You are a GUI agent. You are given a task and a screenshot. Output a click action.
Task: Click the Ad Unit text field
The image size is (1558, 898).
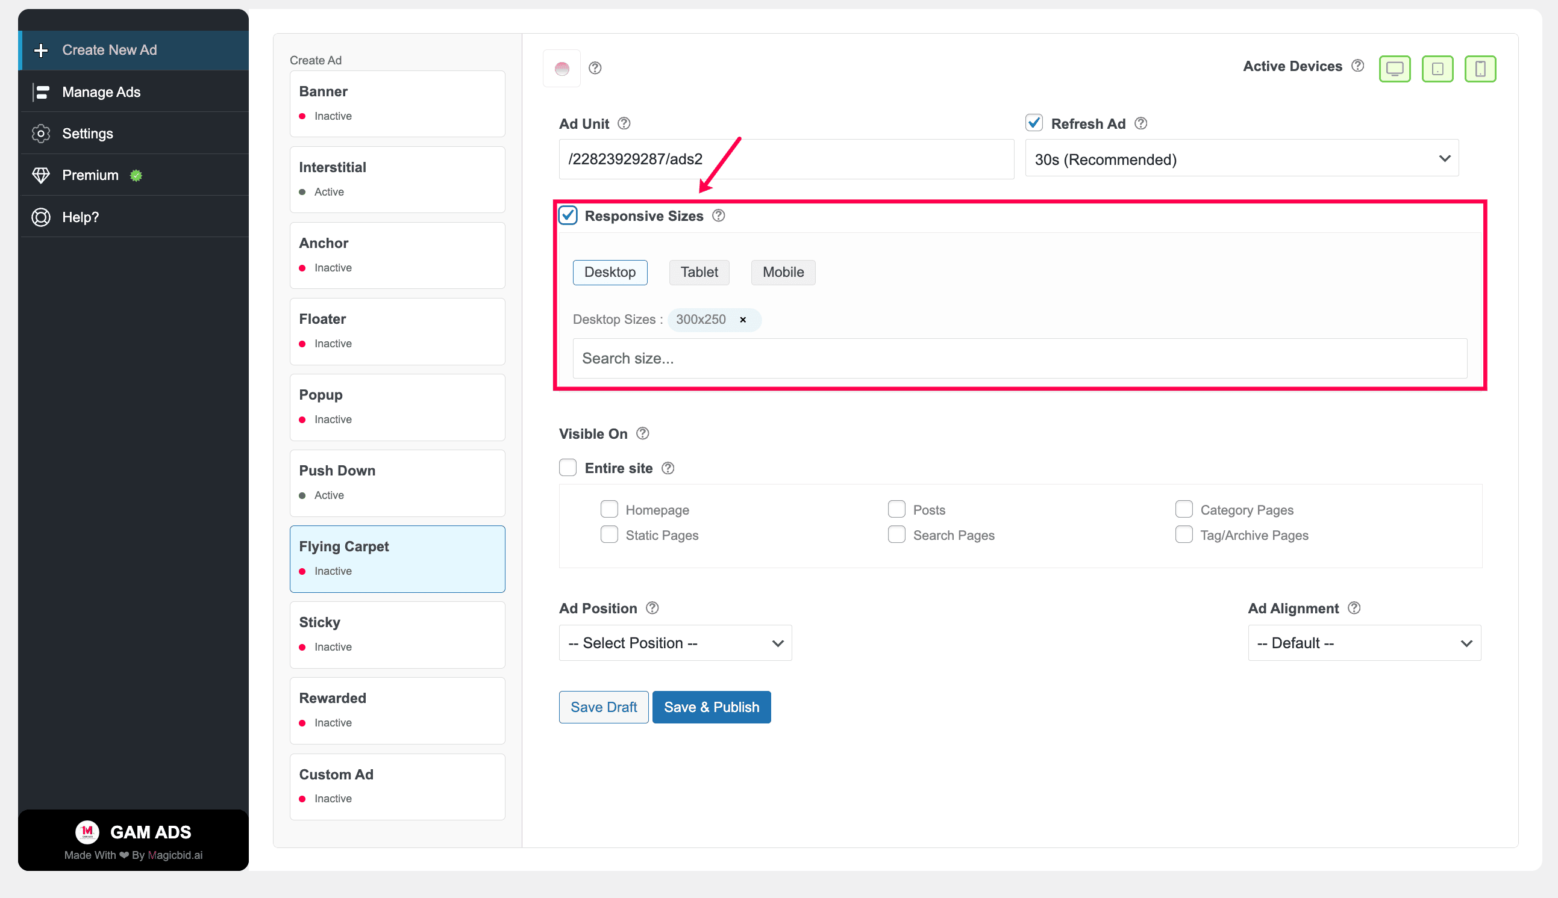[786, 159]
